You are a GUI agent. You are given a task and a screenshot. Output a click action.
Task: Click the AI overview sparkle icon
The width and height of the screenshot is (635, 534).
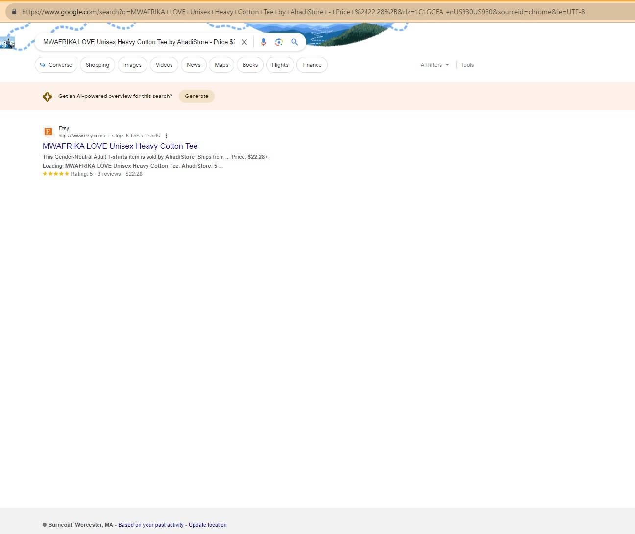point(47,97)
